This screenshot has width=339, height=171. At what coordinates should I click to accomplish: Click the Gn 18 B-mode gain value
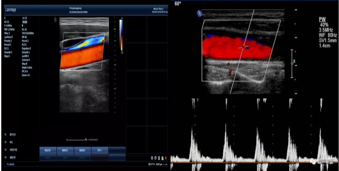24,29
